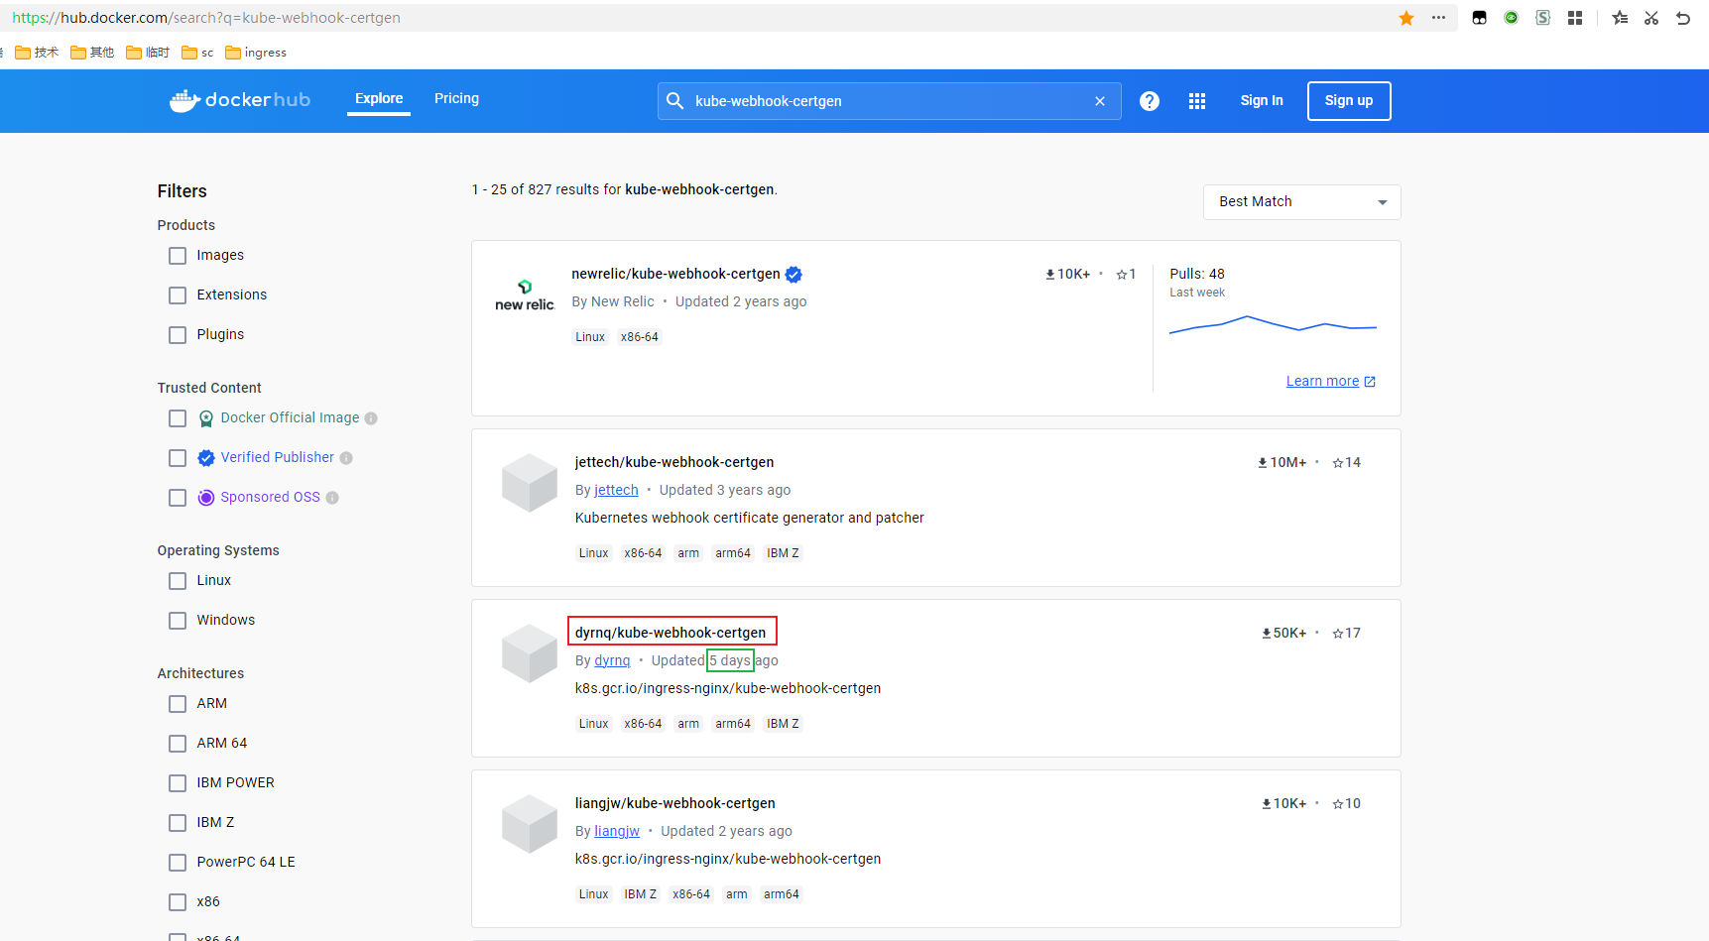The image size is (1709, 941).
Task: Tick the x86 architecture checkbox
Action: 178,902
